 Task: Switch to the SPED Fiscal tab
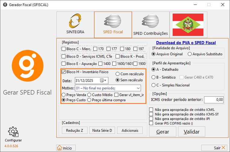[113, 25]
